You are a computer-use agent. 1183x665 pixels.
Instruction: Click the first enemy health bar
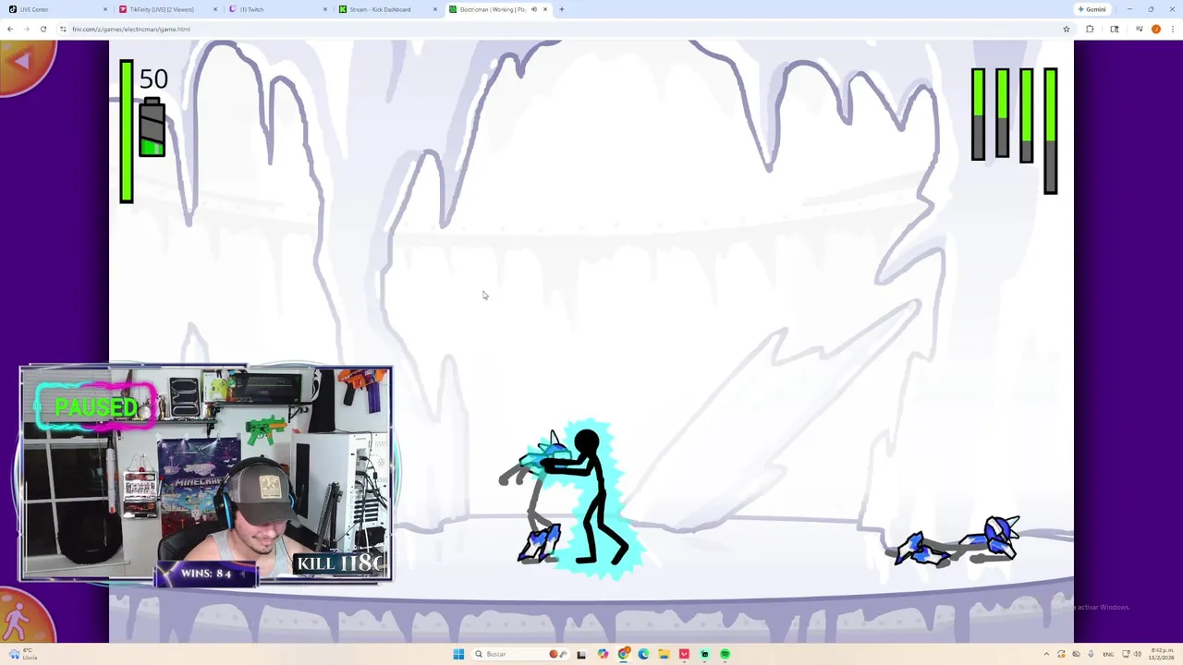pos(978,115)
